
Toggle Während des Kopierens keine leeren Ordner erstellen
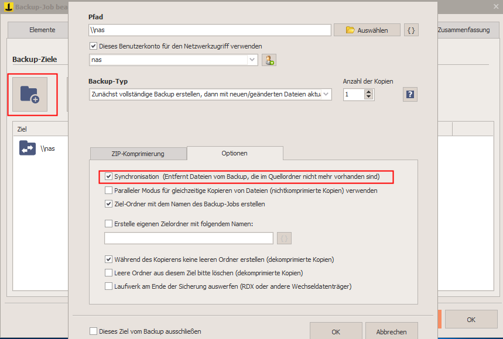pos(108,260)
